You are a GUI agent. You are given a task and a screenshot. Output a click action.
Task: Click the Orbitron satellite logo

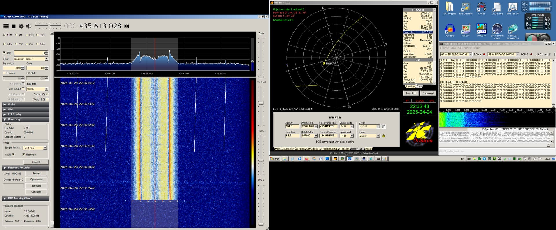(x=420, y=134)
